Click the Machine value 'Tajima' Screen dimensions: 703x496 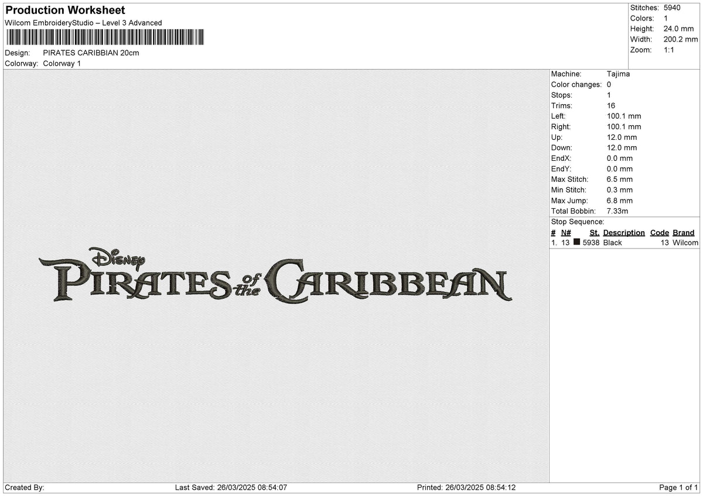click(x=619, y=74)
